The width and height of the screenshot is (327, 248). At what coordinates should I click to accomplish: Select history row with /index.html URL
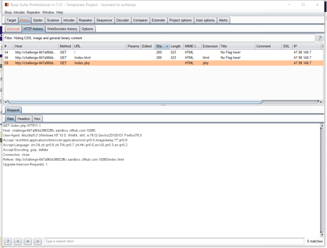point(163,58)
